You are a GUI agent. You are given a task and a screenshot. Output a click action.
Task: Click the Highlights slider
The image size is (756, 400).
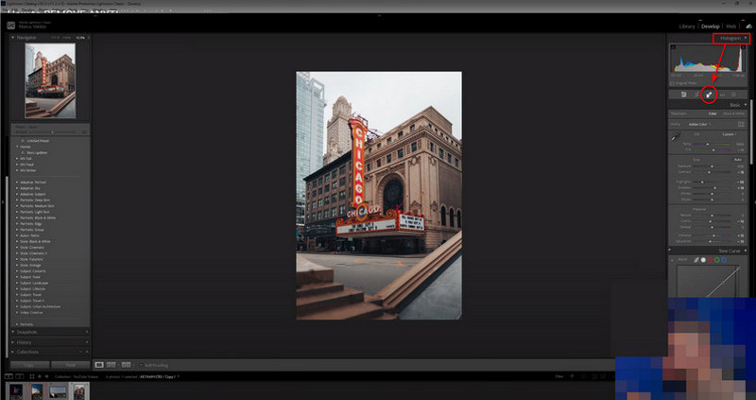pos(712,182)
